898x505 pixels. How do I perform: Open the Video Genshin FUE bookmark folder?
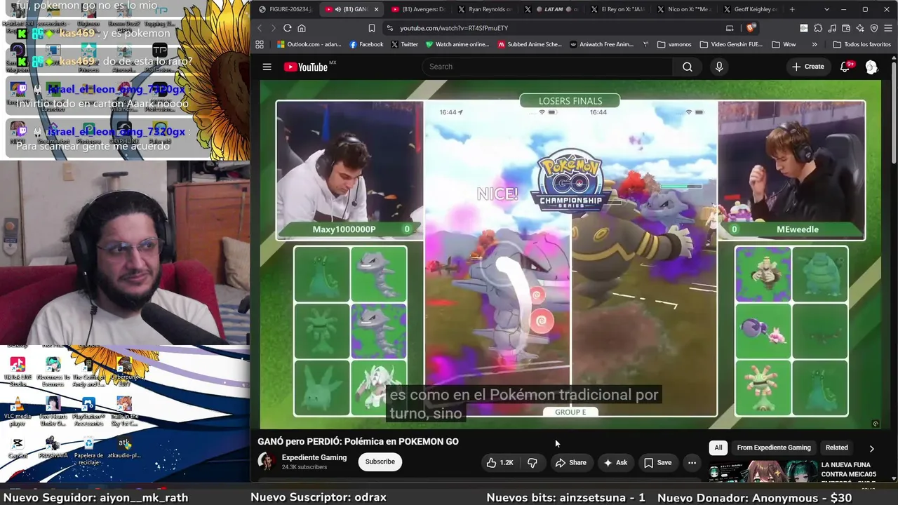pyautogui.click(x=731, y=44)
